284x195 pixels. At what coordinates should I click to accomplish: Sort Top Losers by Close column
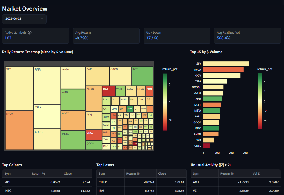point(171,174)
